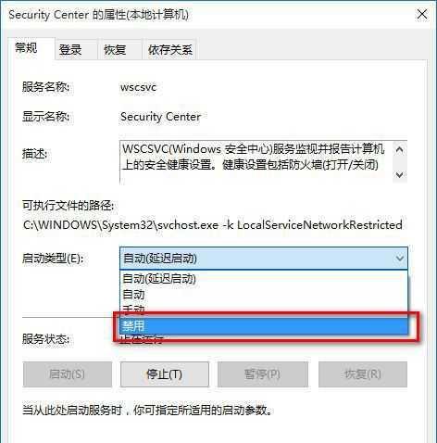The height and width of the screenshot is (443, 437).
Task: Select 禁用 in the startup list
Action: point(264,326)
